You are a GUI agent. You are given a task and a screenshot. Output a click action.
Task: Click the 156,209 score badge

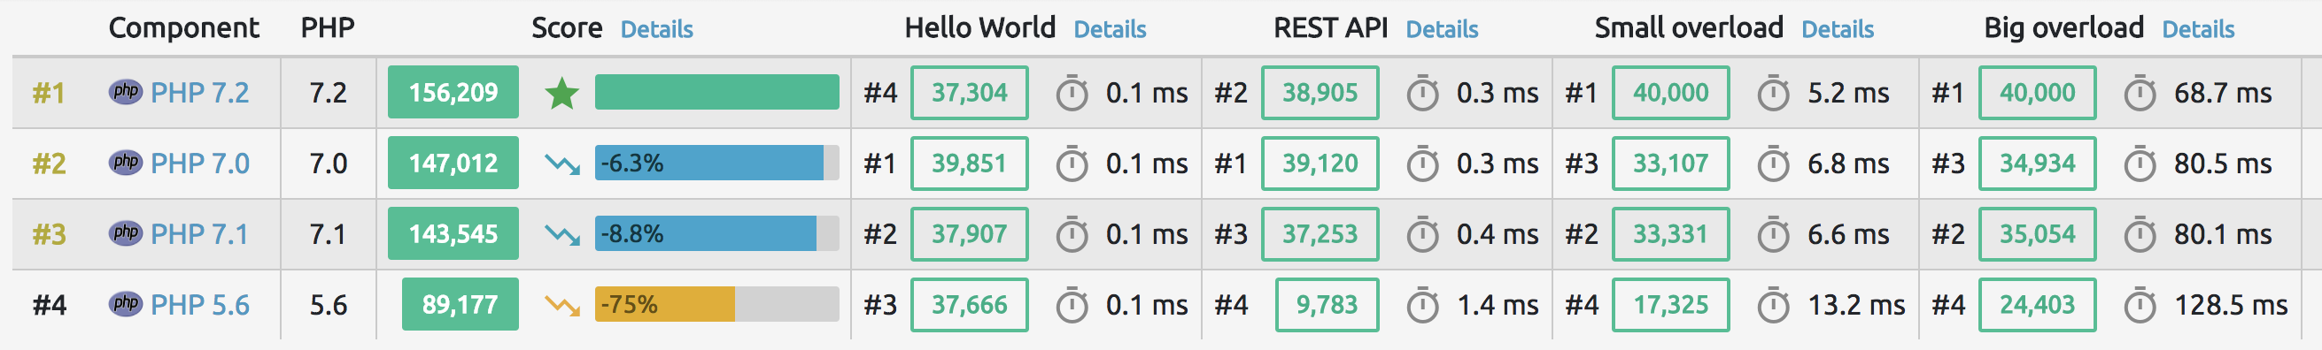[453, 92]
